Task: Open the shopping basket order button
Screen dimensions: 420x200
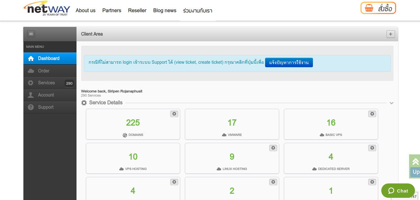Action: pos(378,8)
